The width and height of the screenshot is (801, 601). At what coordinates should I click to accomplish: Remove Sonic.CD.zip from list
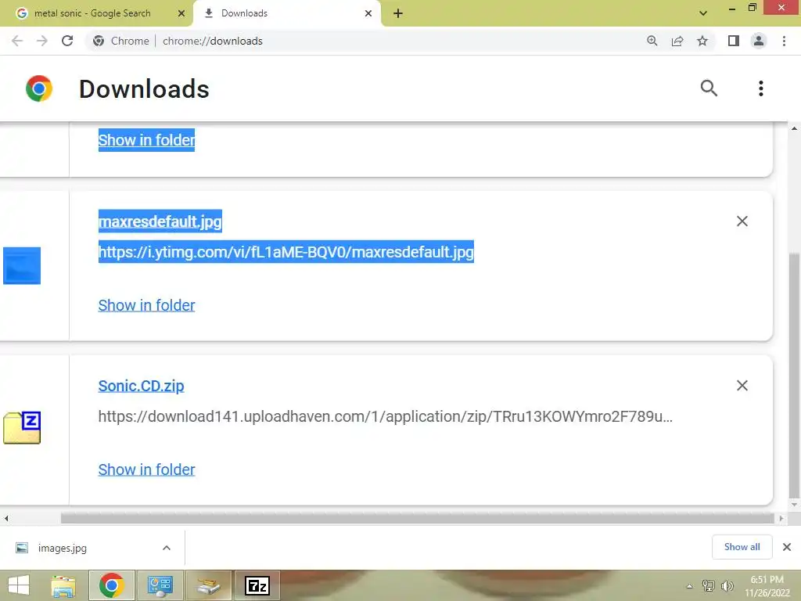pyautogui.click(x=742, y=385)
